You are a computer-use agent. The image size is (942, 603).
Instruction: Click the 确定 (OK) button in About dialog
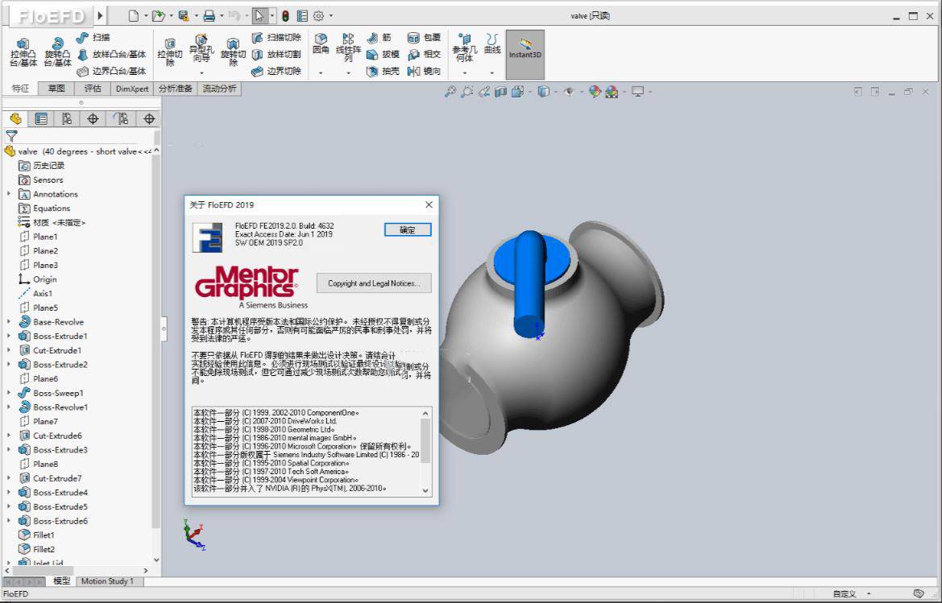pos(407,229)
